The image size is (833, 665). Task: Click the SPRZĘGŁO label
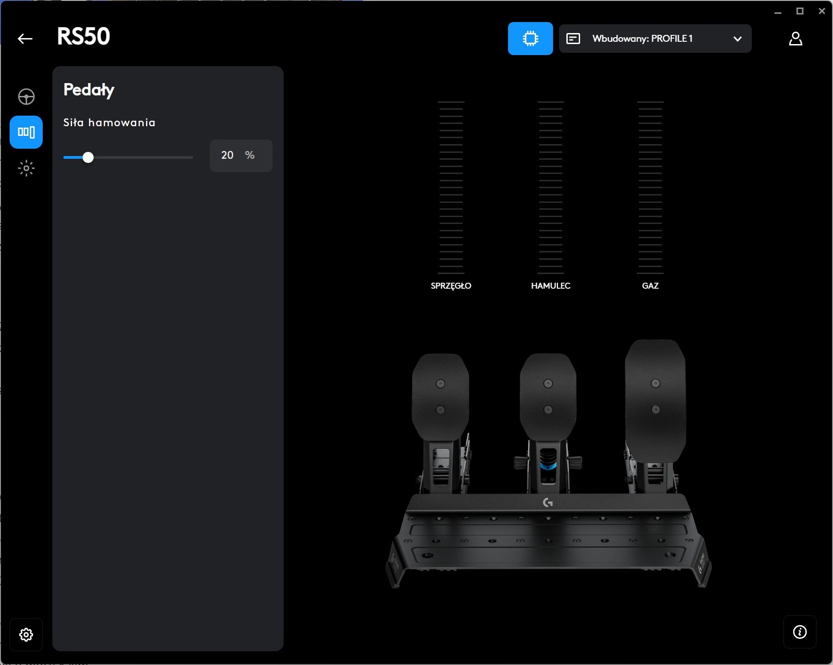click(451, 285)
